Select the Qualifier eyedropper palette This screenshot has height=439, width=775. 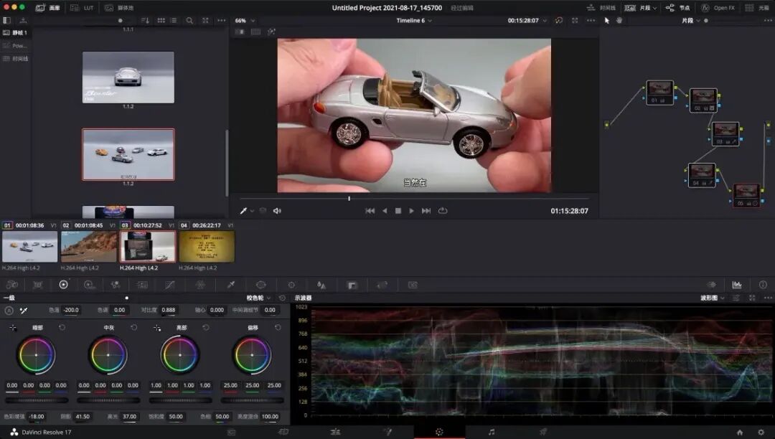click(x=231, y=285)
